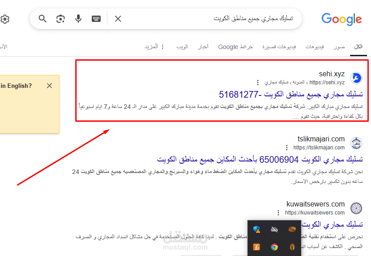This screenshot has width=371, height=256.
Task: Open the 65006904 tslikmajari result title
Action: tap(260, 160)
